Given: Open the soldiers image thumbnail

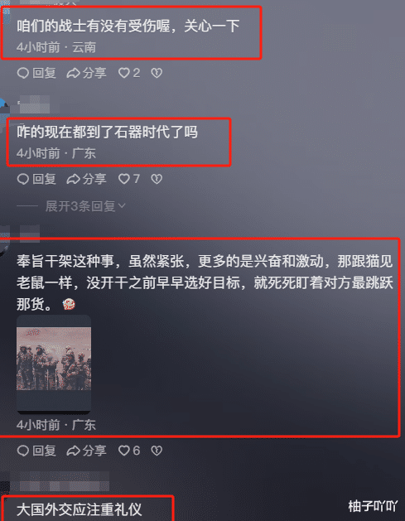Looking at the screenshot, I should [54, 364].
